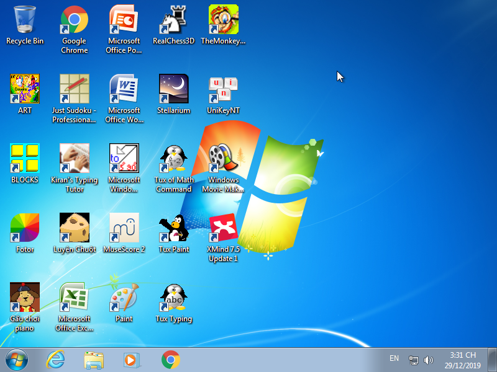Launch Internet Explorer from the taskbar
Image resolution: width=497 pixels, height=372 pixels.
click(55, 360)
